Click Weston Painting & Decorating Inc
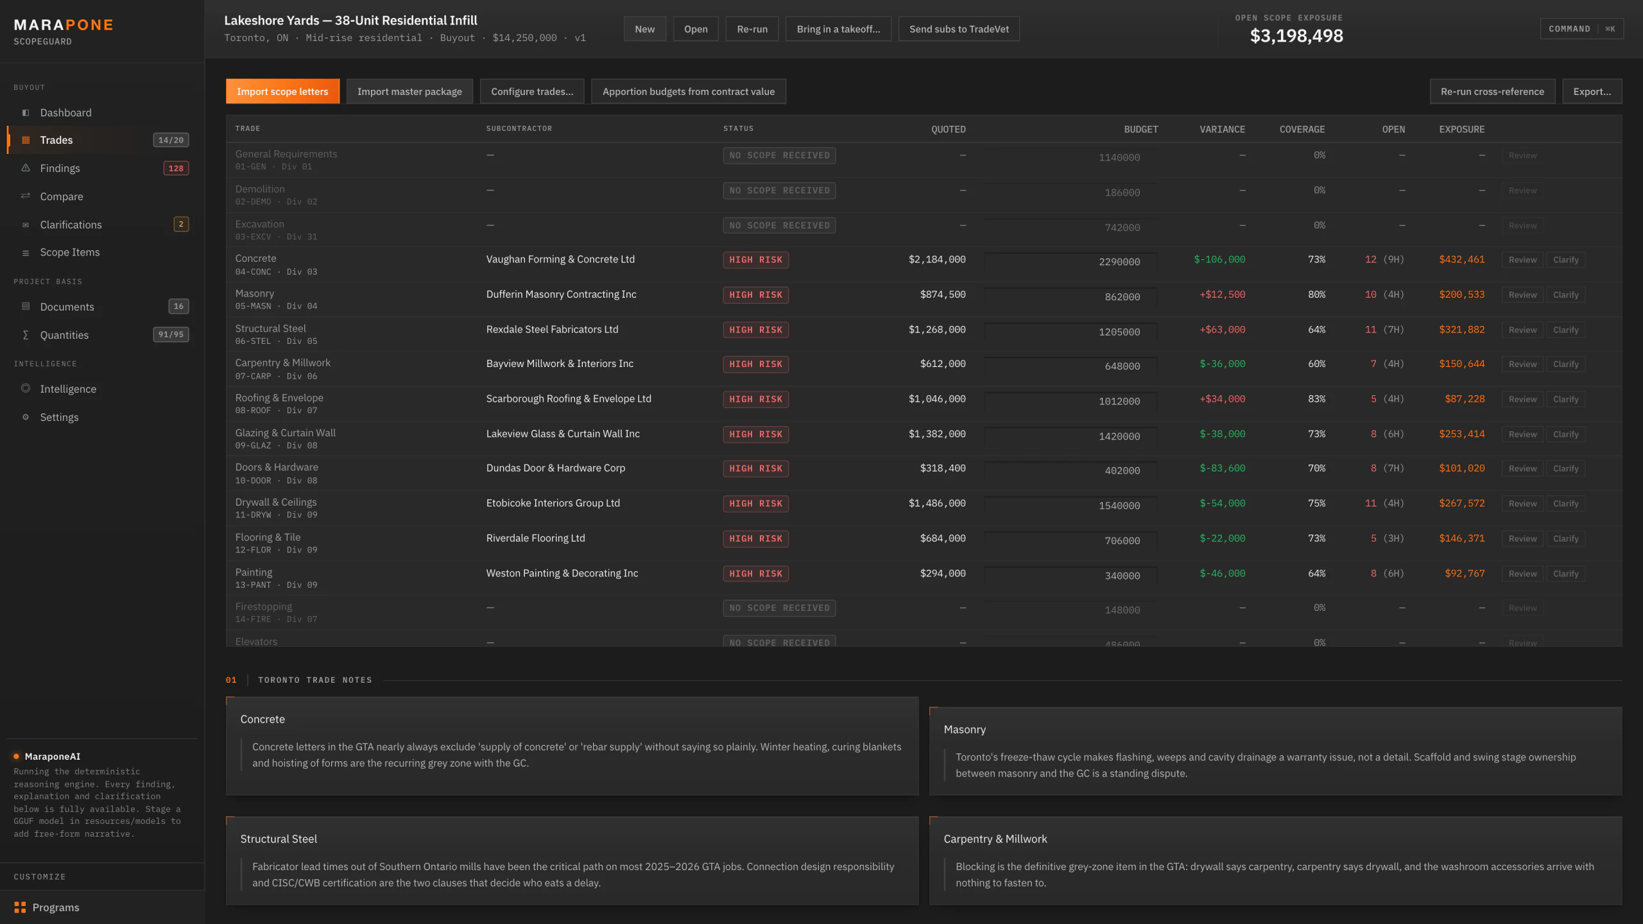The image size is (1643, 924). coord(562,573)
